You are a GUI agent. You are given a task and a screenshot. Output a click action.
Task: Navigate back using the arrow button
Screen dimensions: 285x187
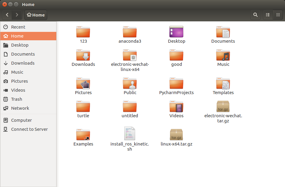coord(7,14)
